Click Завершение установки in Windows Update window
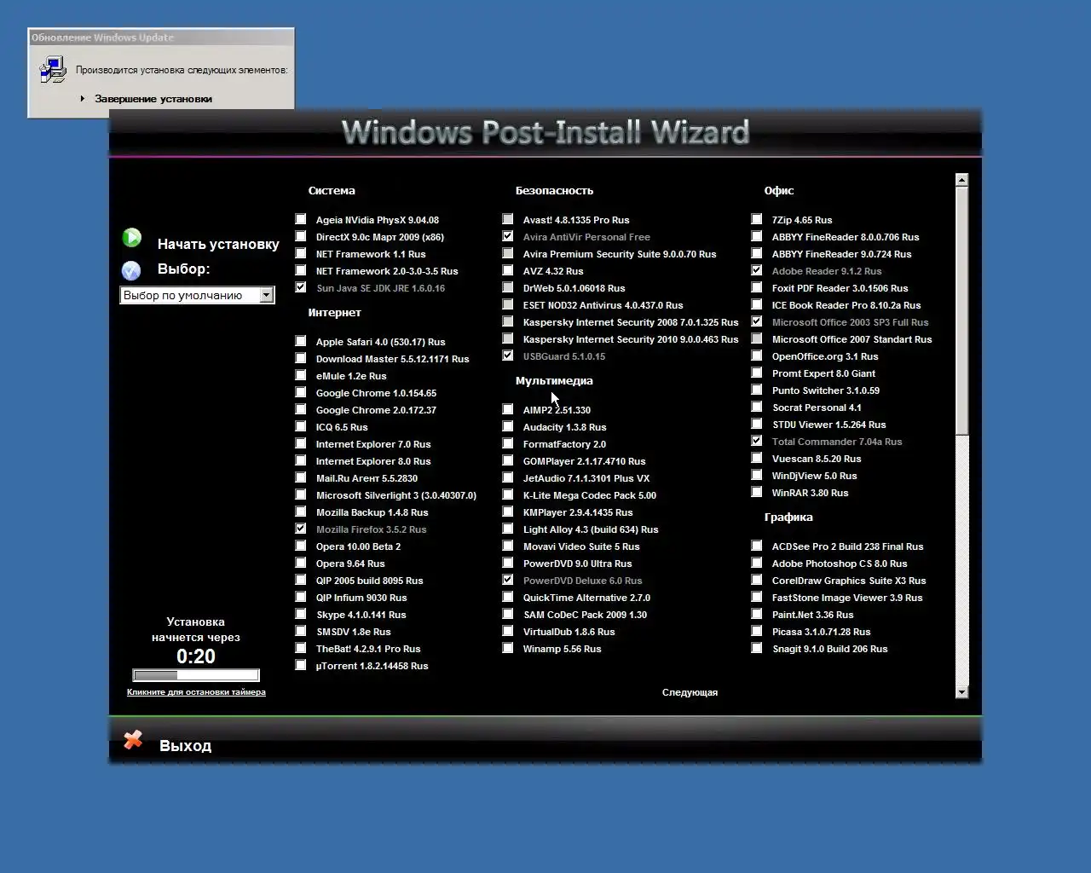 click(x=153, y=99)
